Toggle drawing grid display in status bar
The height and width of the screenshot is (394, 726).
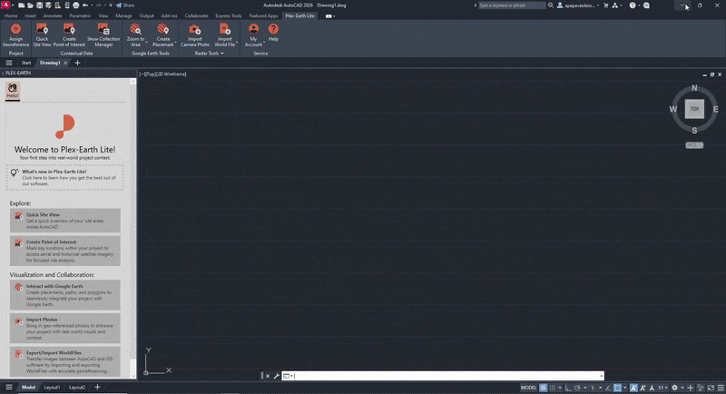[543, 388]
